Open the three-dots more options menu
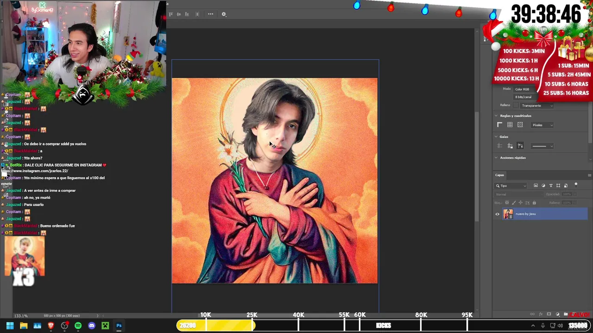The width and height of the screenshot is (593, 333). [210, 14]
